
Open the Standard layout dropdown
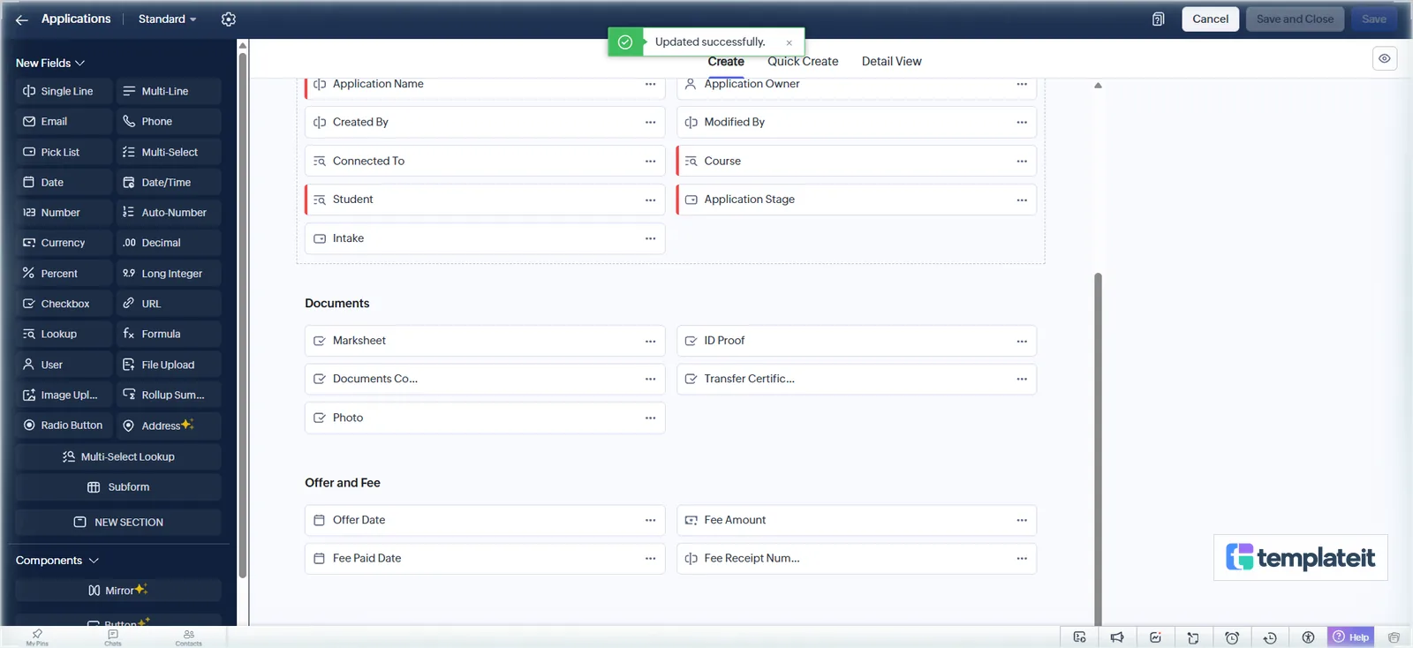167,19
